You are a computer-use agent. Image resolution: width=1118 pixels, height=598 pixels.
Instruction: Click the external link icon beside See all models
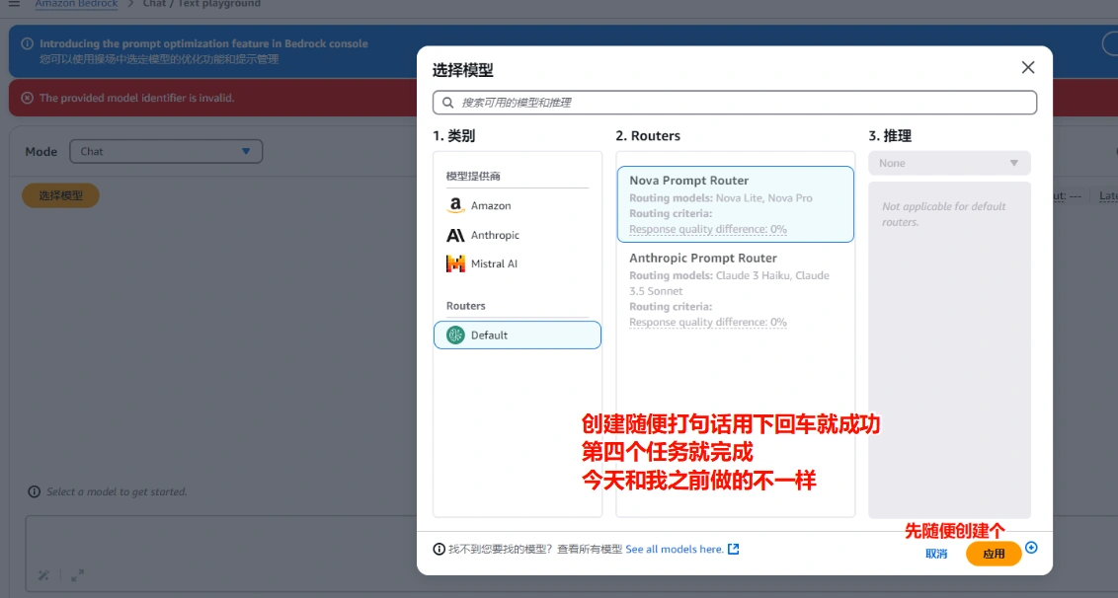tap(733, 549)
